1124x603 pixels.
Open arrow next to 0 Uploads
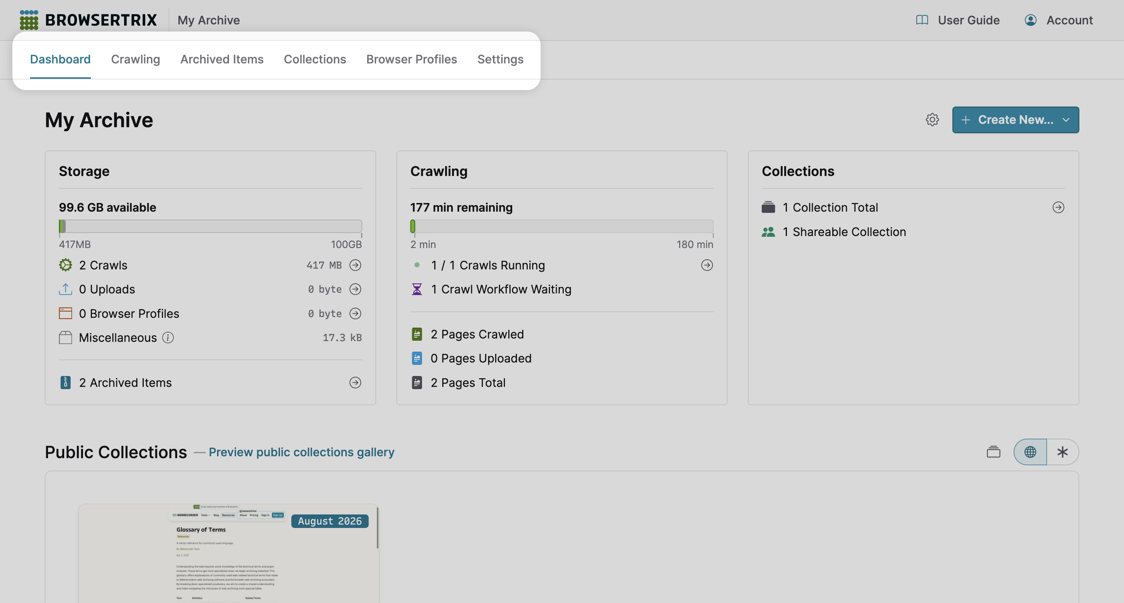tap(355, 289)
